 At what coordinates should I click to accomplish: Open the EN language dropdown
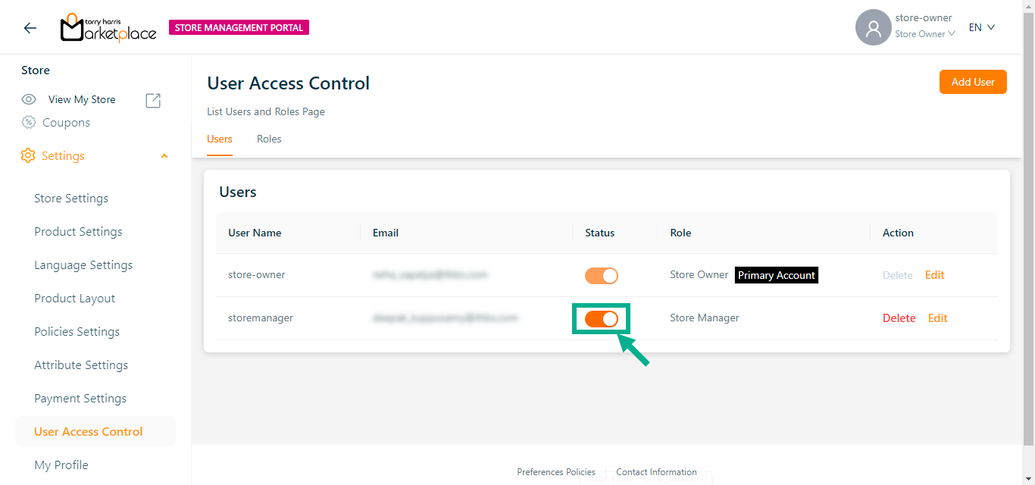click(981, 28)
